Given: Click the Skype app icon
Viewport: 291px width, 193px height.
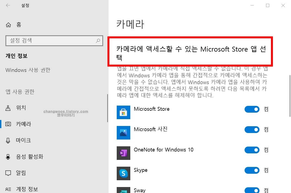Looking at the screenshot, I should [124, 173].
